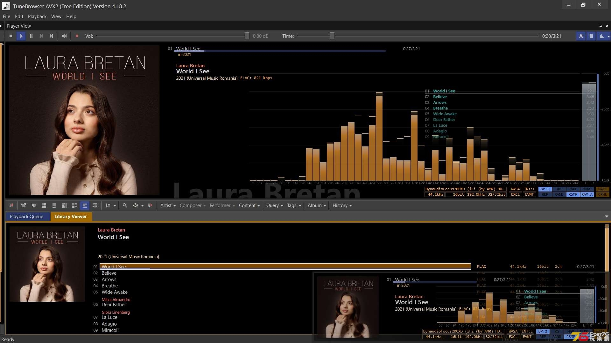
Task: Open the Content dropdown
Action: (x=249, y=205)
